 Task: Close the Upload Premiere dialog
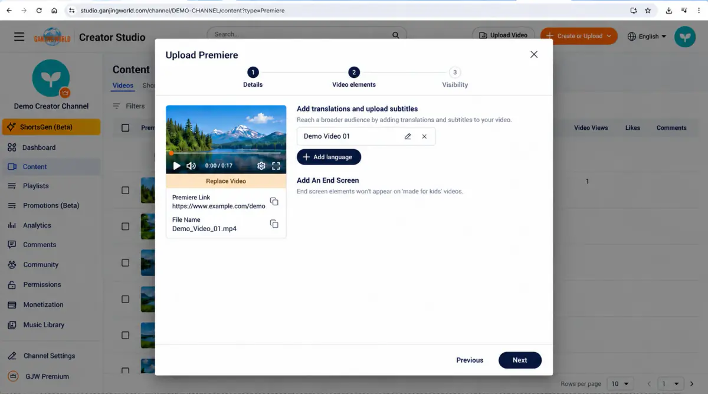point(534,54)
